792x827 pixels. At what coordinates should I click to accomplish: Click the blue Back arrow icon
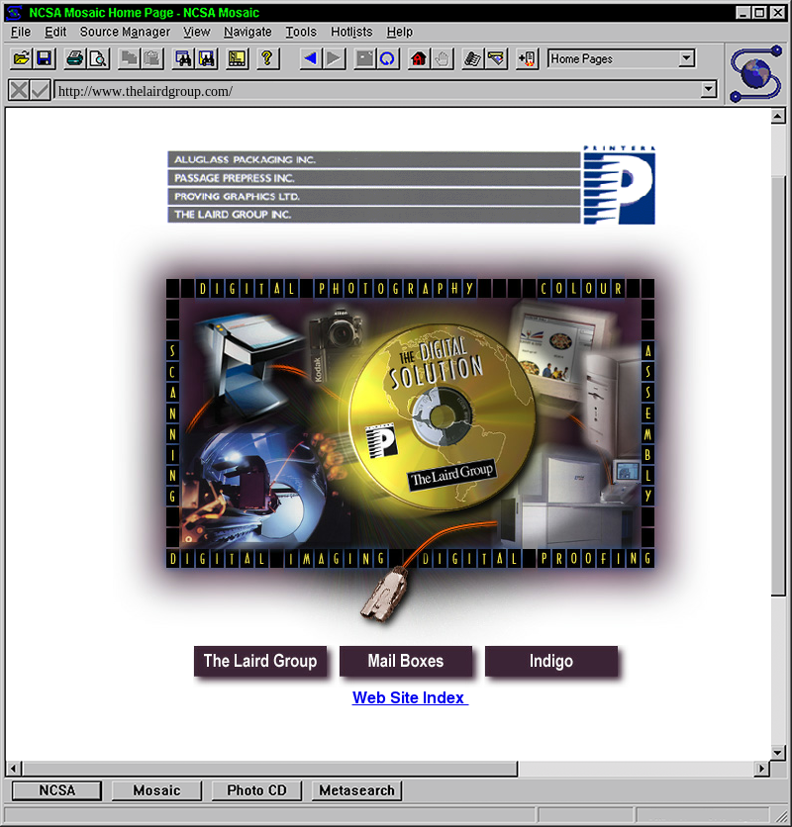(x=310, y=59)
